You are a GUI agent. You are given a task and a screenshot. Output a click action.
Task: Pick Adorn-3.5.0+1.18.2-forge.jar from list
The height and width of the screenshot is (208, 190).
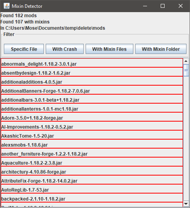[92, 117]
